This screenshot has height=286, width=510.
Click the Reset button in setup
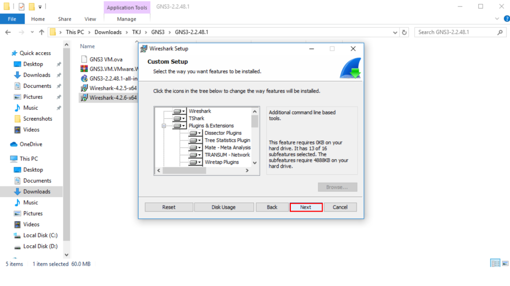point(169,207)
